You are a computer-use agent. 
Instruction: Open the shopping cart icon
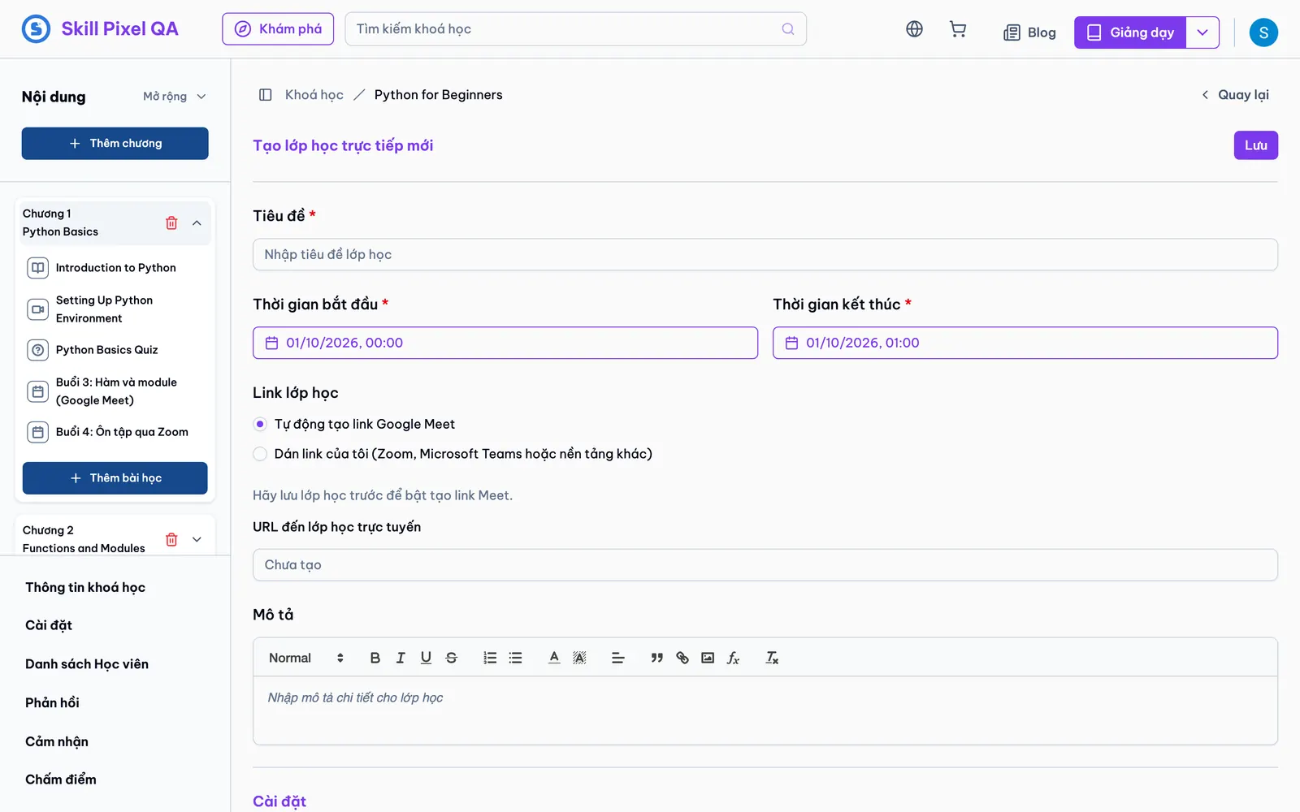958,29
